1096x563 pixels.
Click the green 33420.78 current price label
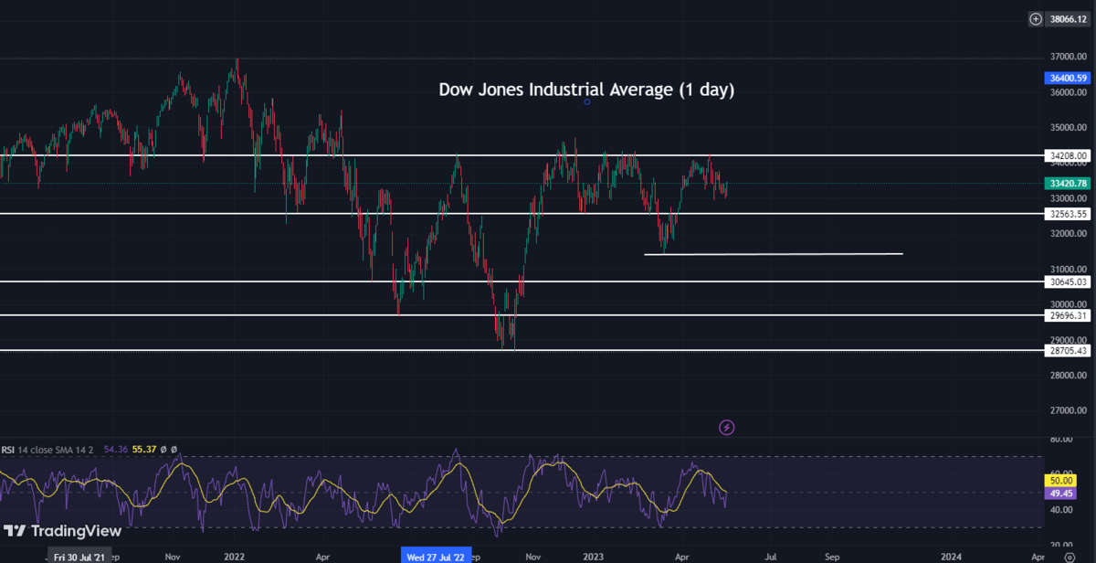pos(1068,184)
